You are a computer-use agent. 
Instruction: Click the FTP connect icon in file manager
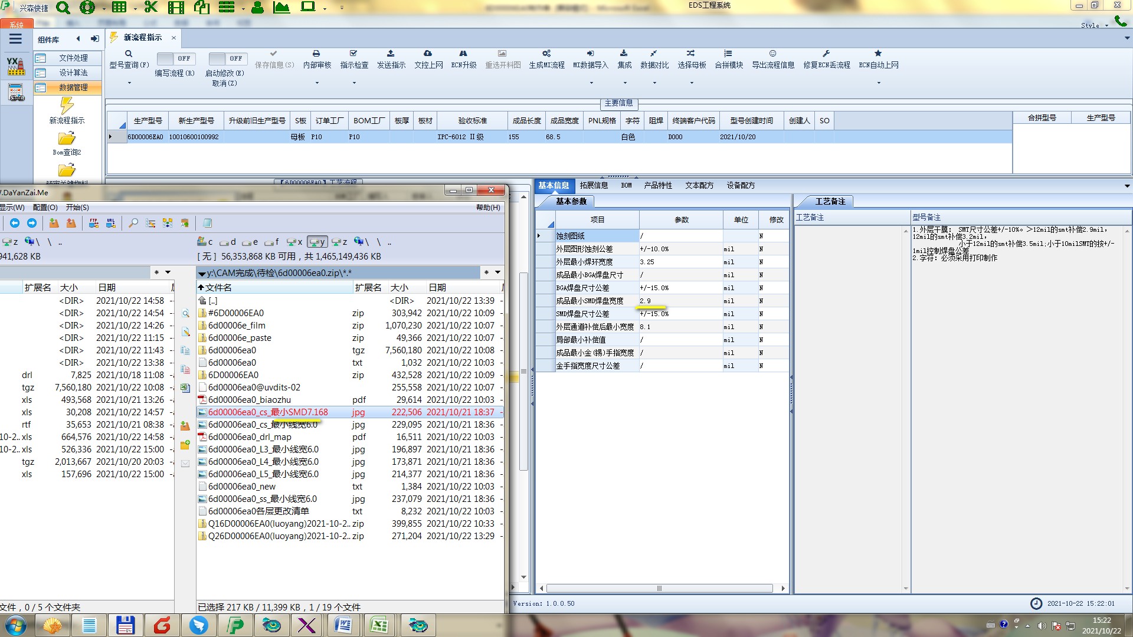[x=93, y=223]
